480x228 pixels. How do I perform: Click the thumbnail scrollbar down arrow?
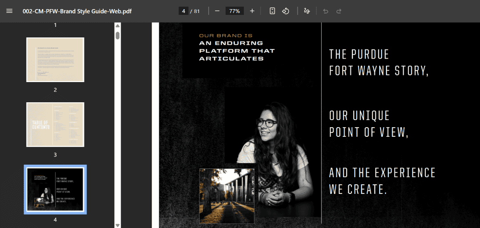[x=118, y=225]
